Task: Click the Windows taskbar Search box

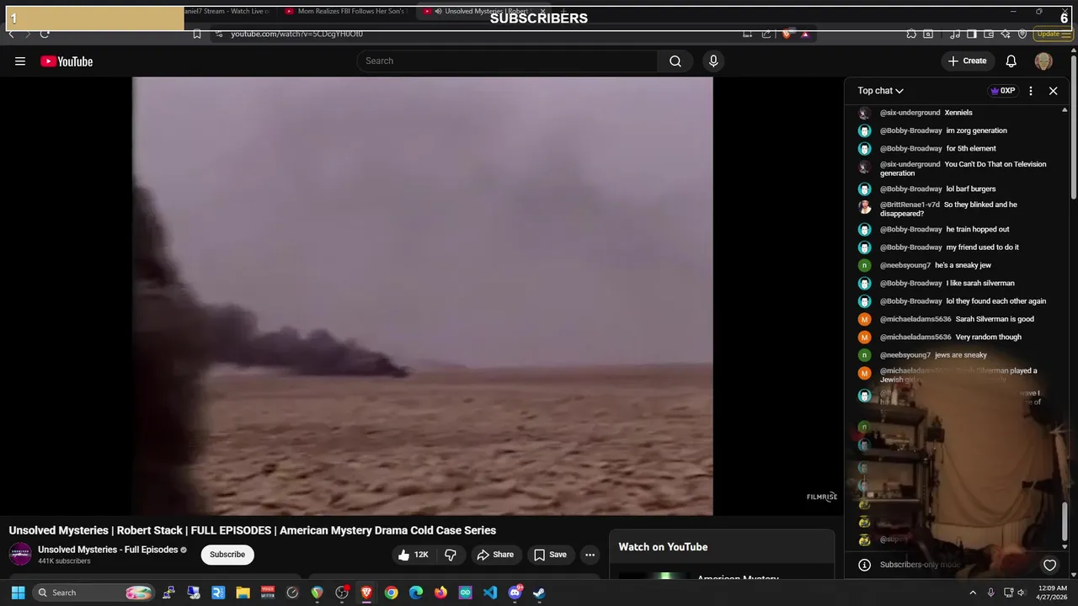Action: (x=94, y=593)
